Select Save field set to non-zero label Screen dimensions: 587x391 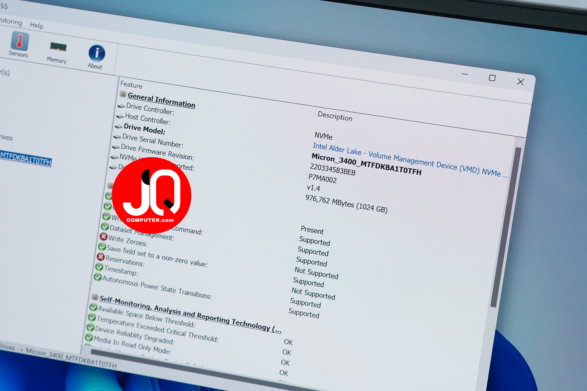pos(157,256)
